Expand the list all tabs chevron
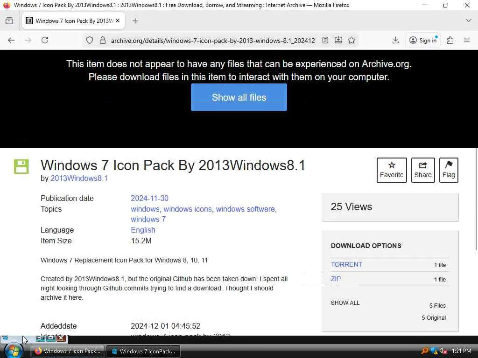Screen dimensions: 478x358 (469, 21)
